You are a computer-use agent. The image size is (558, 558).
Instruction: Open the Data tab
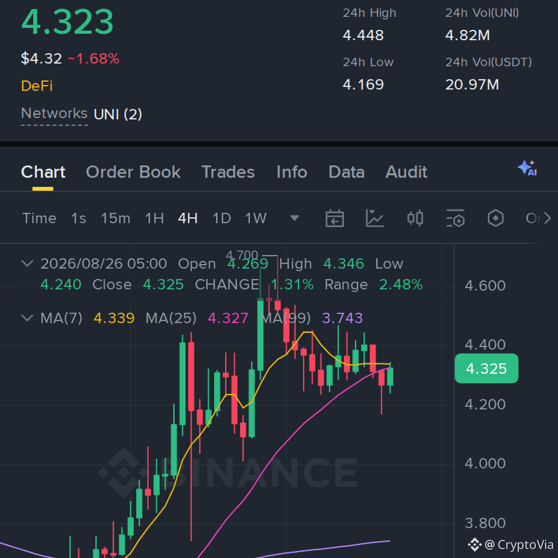[x=347, y=172]
